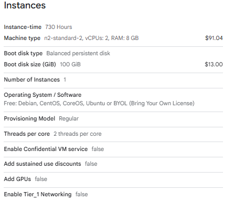Select false value for sustained use discounts

[91, 164]
